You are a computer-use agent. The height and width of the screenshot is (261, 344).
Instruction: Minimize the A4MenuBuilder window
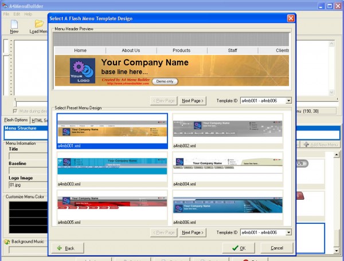pos(321,6)
